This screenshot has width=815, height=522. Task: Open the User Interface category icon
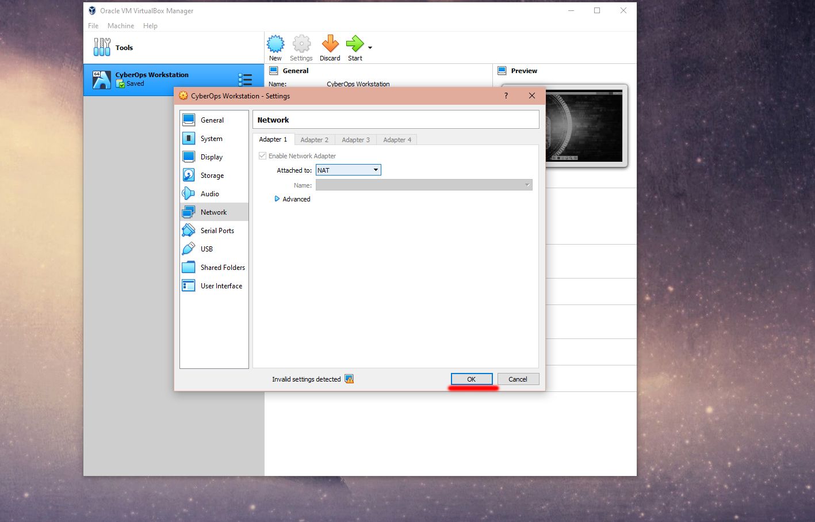[x=189, y=285]
